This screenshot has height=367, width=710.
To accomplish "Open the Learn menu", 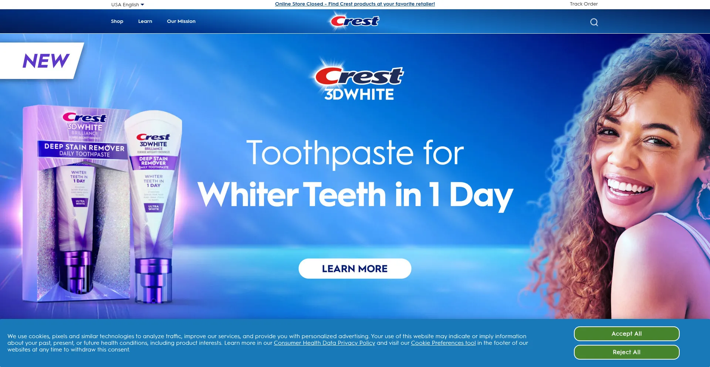I will click(x=145, y=21).
